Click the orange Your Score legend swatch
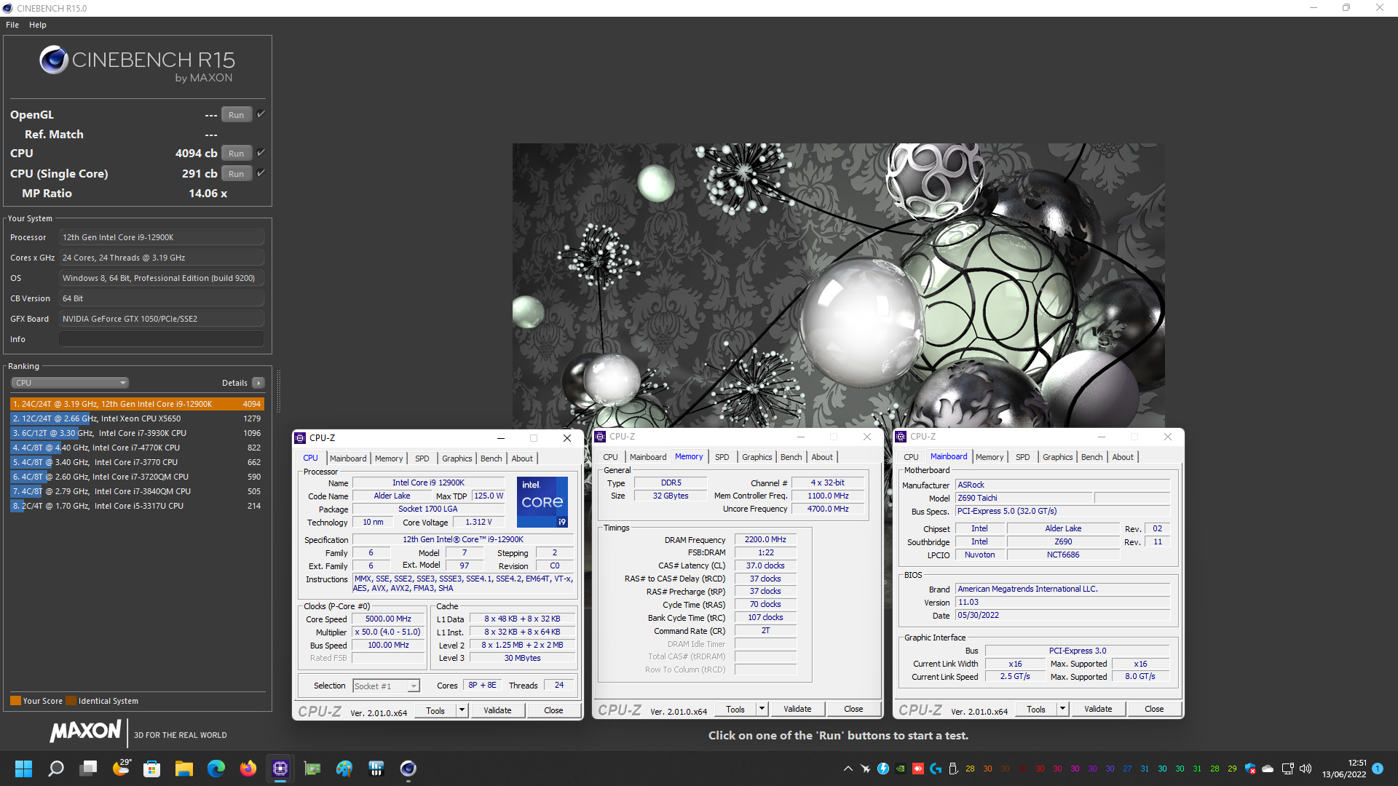The width and height of the screenshot is (1398, 786). point(15,701)
